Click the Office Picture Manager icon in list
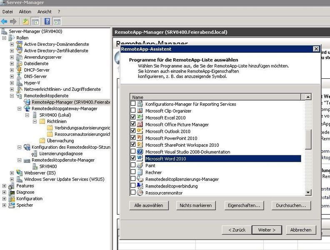 [140, 124]
